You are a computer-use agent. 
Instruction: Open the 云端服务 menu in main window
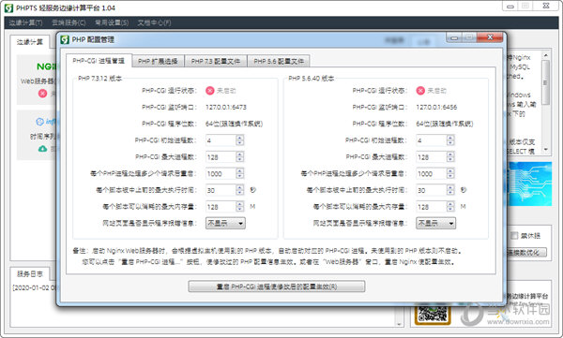68,23
